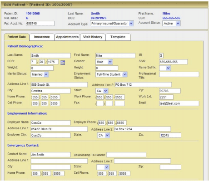Open the Appointments tab
209x181 pixels.
[x=67, y=37]
